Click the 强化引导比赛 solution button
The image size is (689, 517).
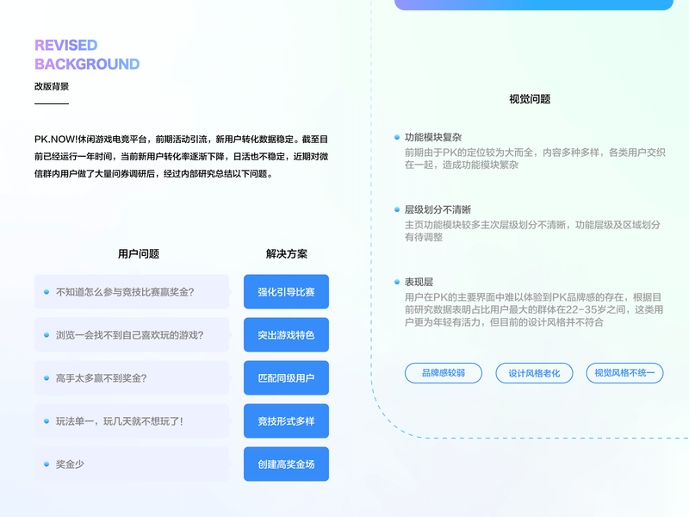(286, 292)
